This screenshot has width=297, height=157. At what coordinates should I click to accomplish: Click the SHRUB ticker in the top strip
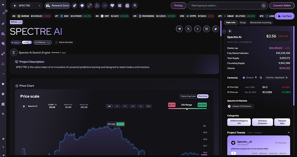(31, 16)
